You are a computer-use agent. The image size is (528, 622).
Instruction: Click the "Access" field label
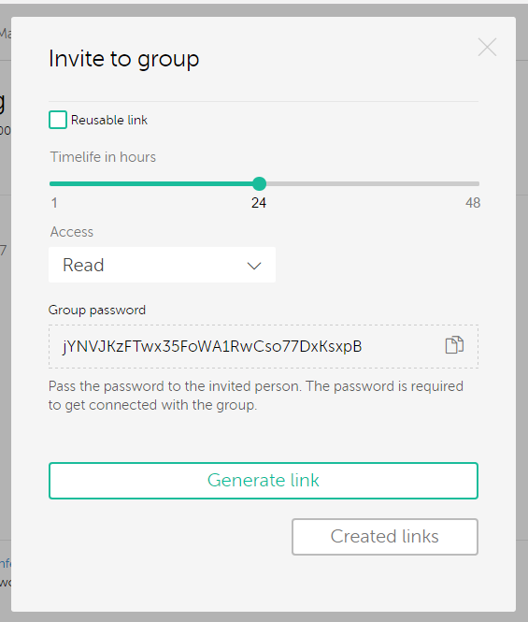pos(72,232)
